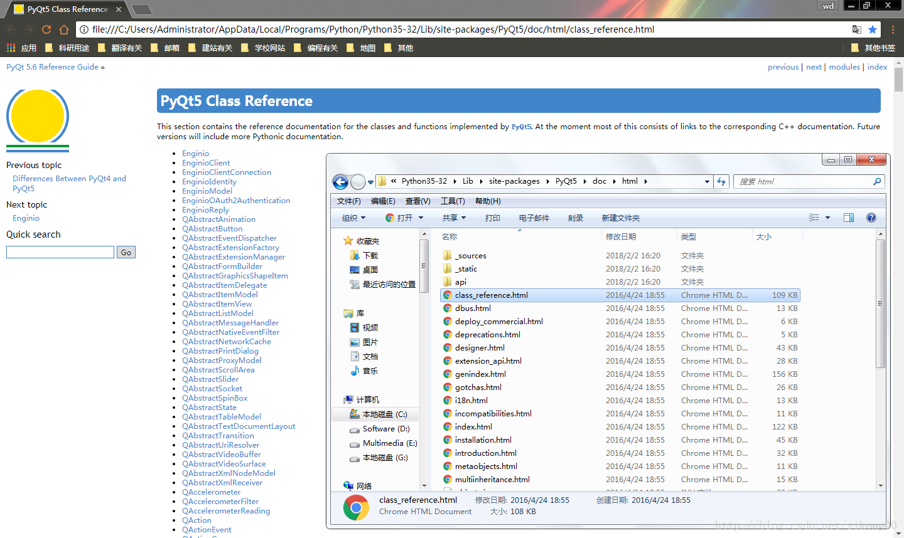This screenshot has width=904, height=538.
Task: Expand the 共享 dropdown
Action: pyautogui.click(x=454, y=218)
